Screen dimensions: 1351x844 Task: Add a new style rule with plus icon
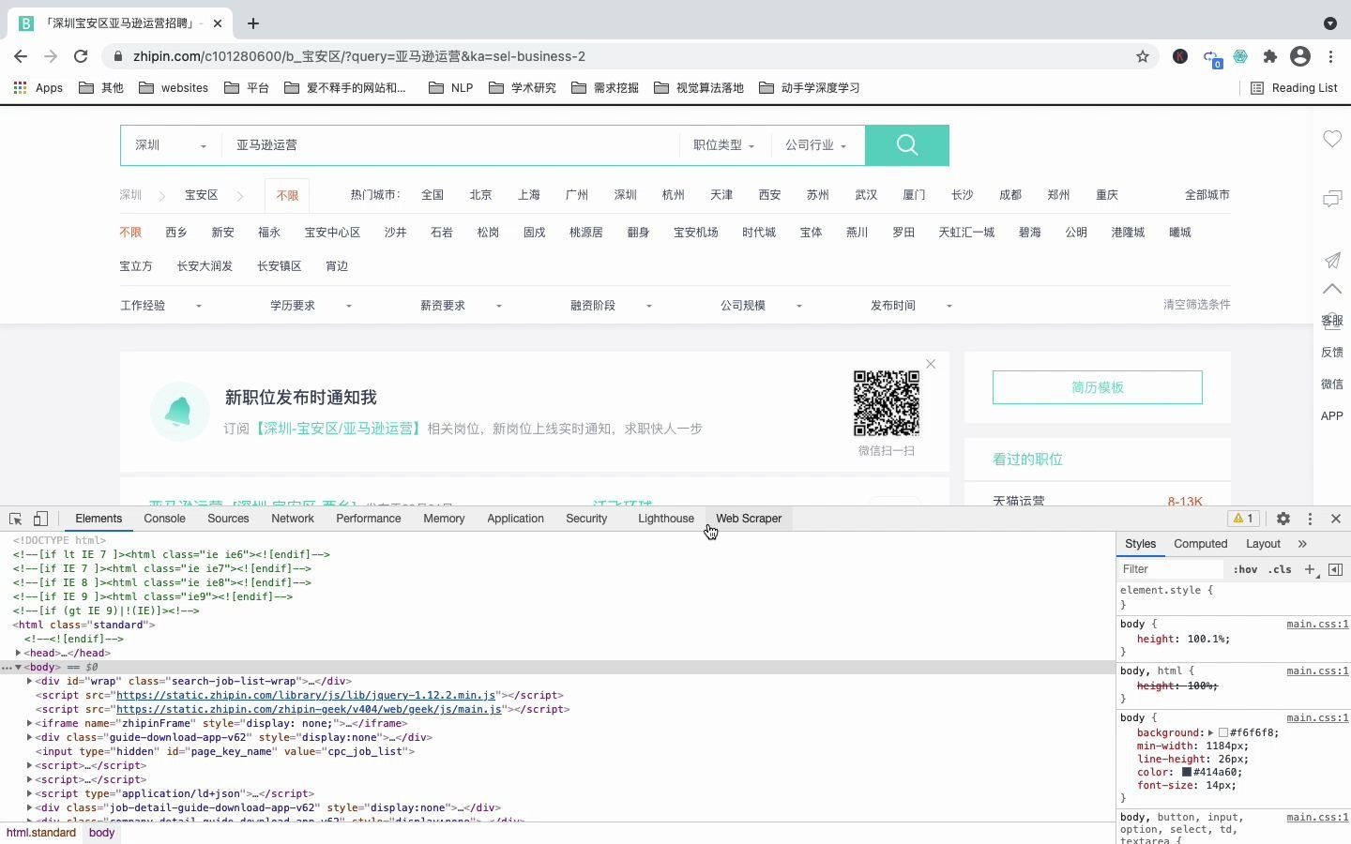click(1310, 569)
